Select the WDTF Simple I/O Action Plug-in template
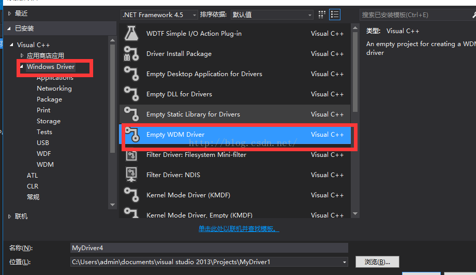 [x=235, y=34]
